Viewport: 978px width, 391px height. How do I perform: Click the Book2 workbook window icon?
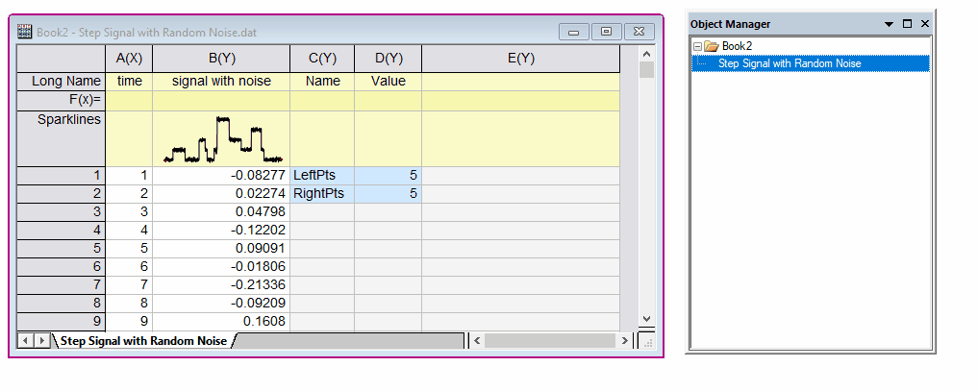[25, 32]
